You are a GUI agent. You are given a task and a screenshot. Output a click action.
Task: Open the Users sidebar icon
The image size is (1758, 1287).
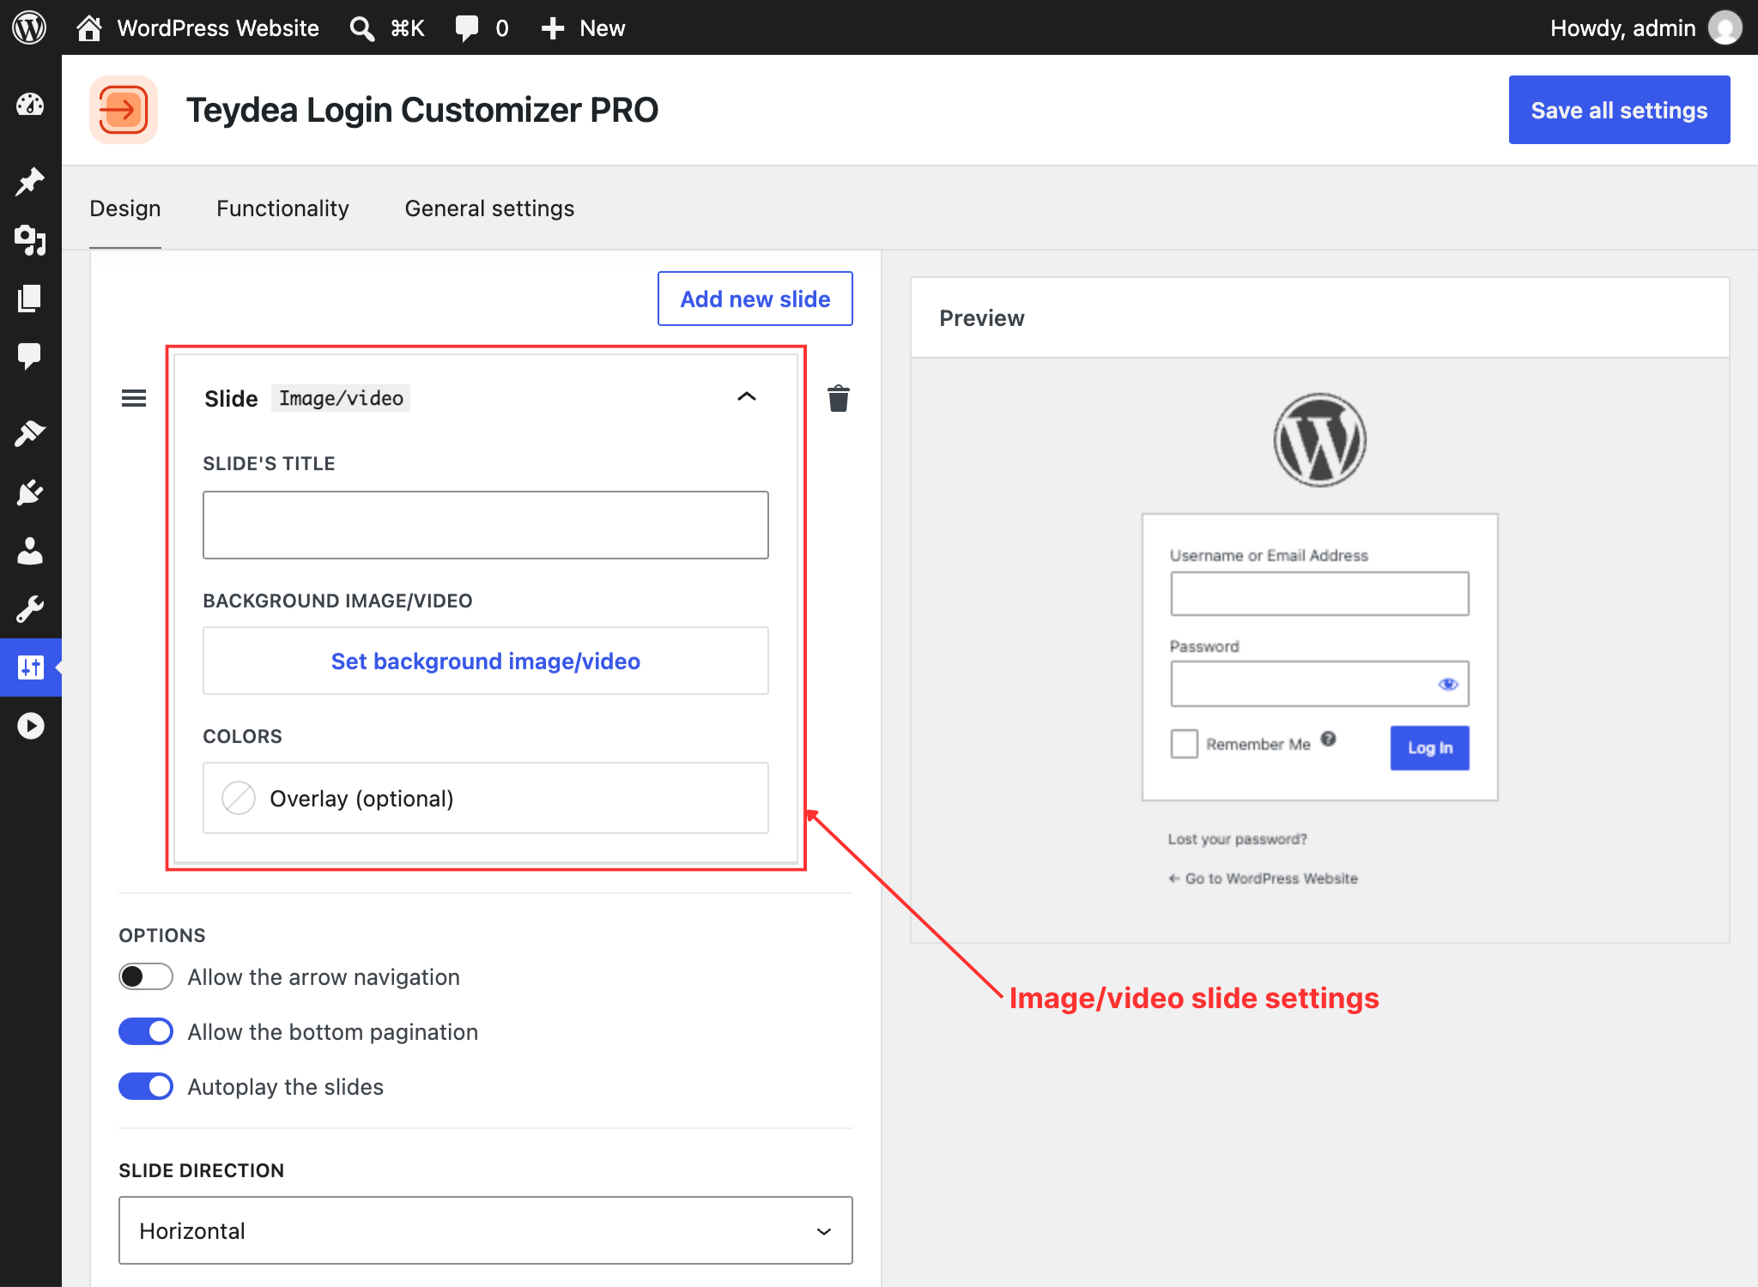point(30,551)
